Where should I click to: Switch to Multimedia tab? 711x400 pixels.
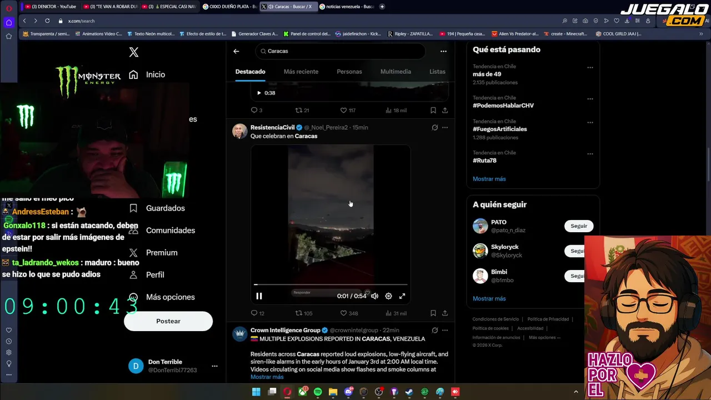[x=395, y=72]
